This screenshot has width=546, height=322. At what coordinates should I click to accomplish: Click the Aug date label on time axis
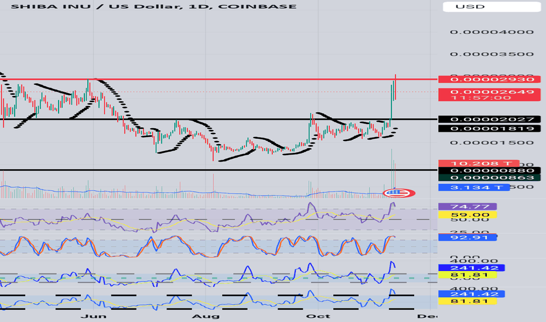click(206, 316)
